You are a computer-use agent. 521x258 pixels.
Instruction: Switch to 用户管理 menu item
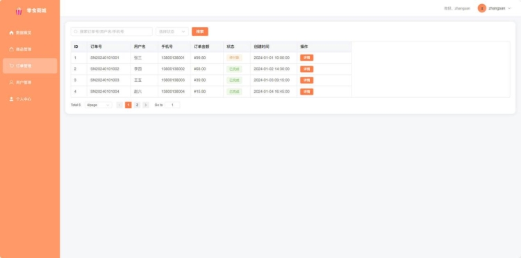tap(30, 83)
